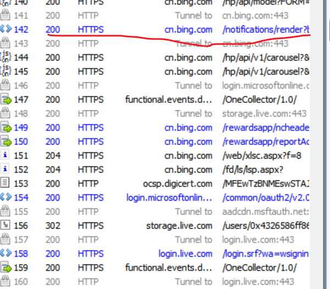Select session number 152
The width and height of the screenshot is (330, 289).
click(21, 170)
